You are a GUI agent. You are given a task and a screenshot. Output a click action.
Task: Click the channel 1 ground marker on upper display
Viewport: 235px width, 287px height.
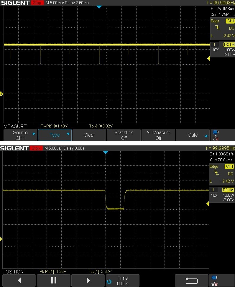click(1, 94)
